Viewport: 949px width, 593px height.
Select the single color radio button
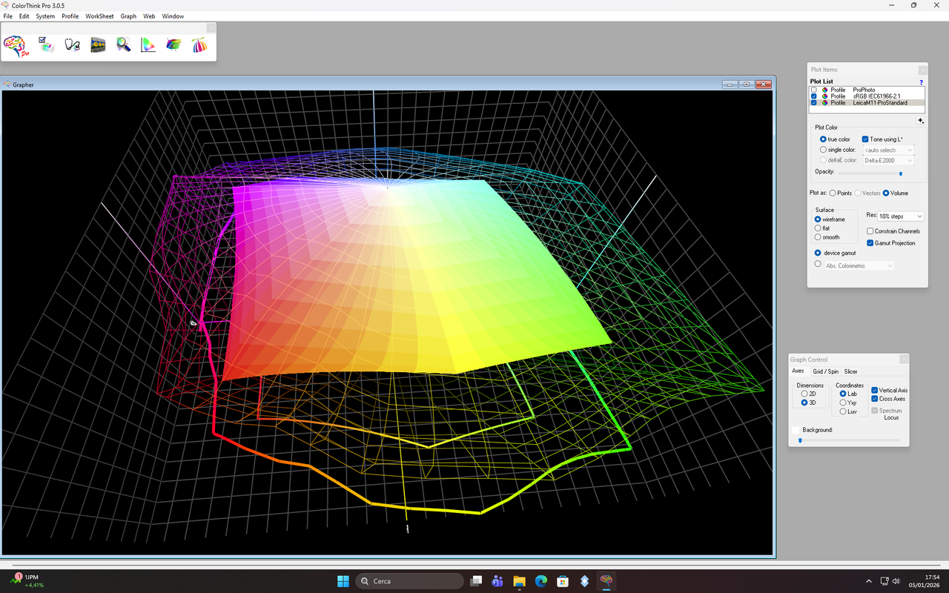tap(823, 150)
